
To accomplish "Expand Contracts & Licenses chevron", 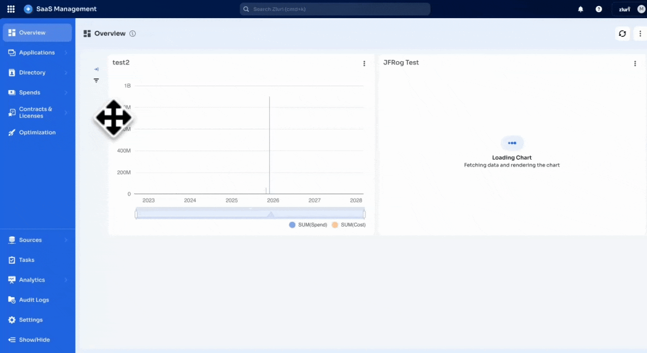I will point(66,112).
